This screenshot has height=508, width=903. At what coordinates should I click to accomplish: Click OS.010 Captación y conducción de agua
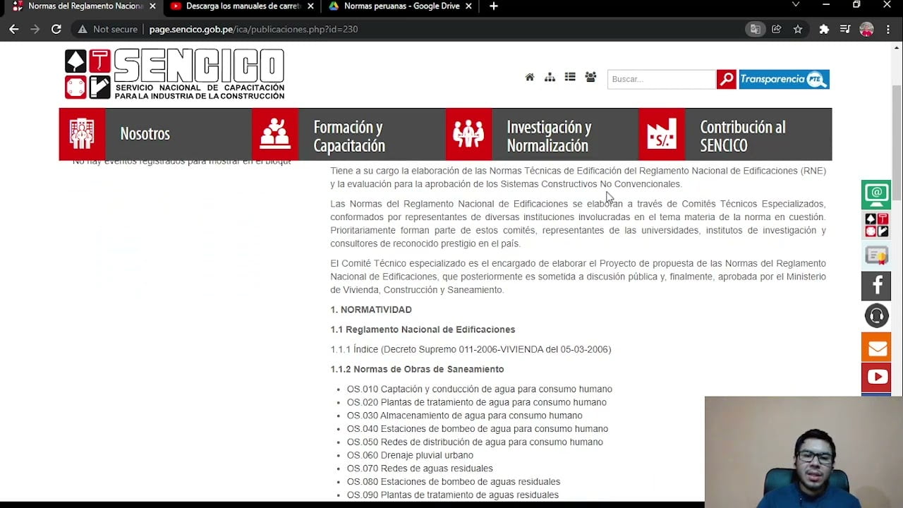tap(480, 389)
